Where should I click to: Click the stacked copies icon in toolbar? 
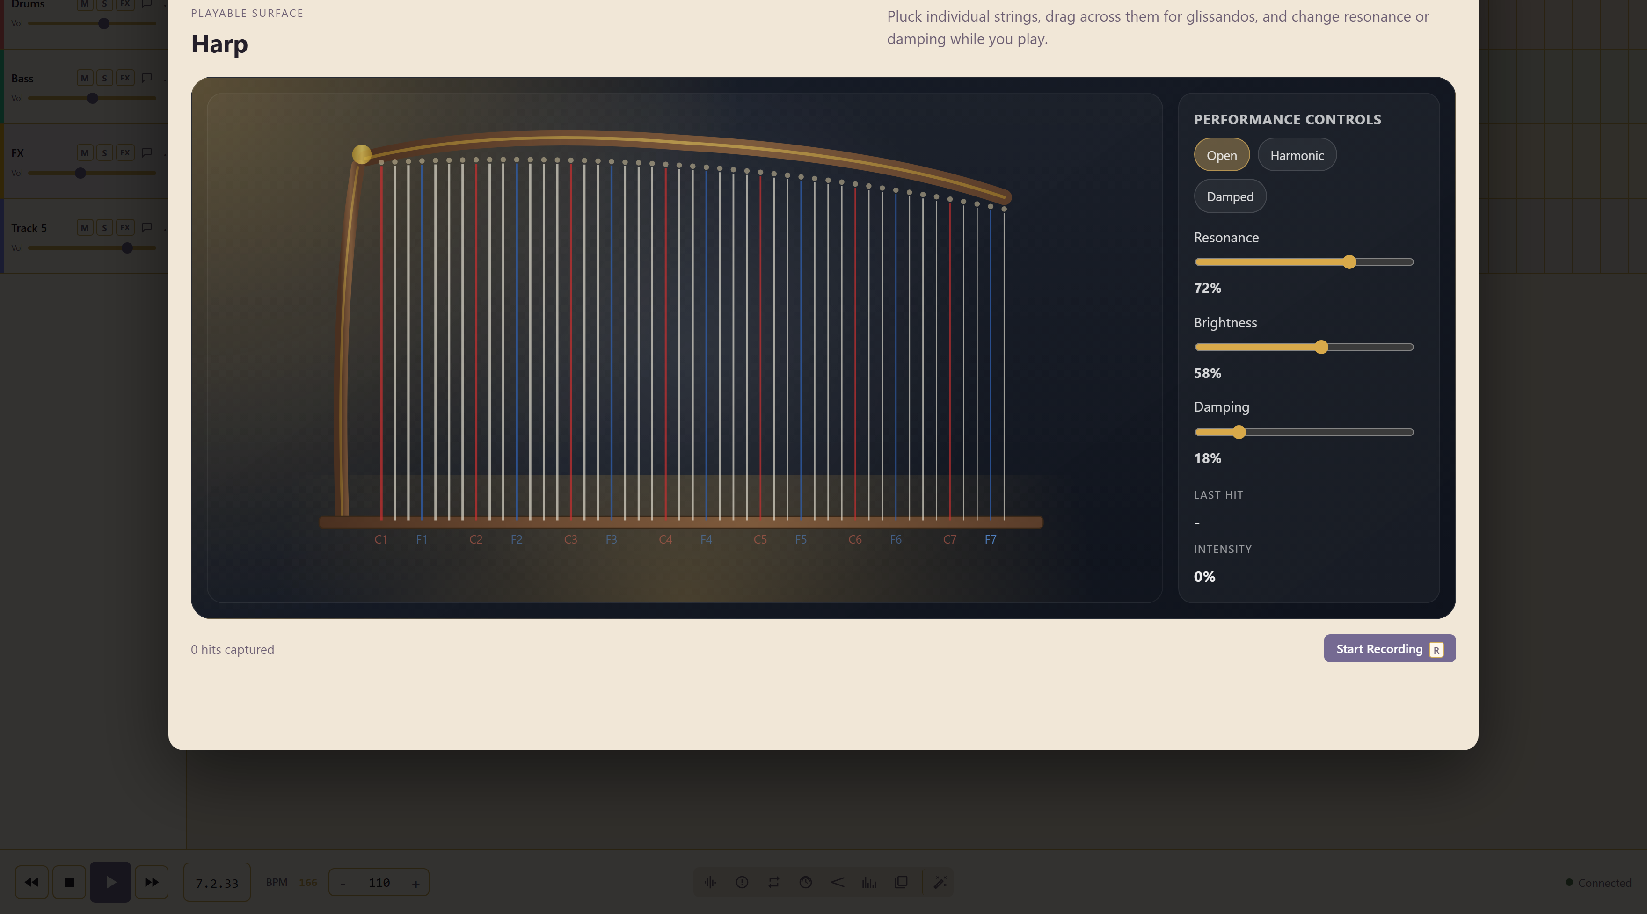tap(901, 882)
